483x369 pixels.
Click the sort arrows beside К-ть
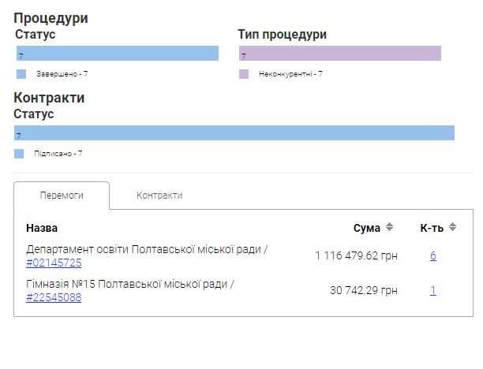pos(452,228)
